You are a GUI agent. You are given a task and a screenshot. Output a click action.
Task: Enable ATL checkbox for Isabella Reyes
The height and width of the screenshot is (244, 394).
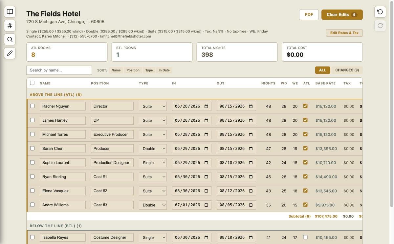pyautogui.click(x=305, y=237)
